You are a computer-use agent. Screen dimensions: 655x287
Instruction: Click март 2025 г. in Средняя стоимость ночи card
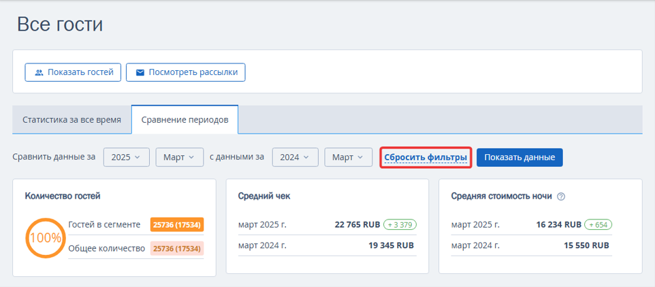(x=475, y=225)
